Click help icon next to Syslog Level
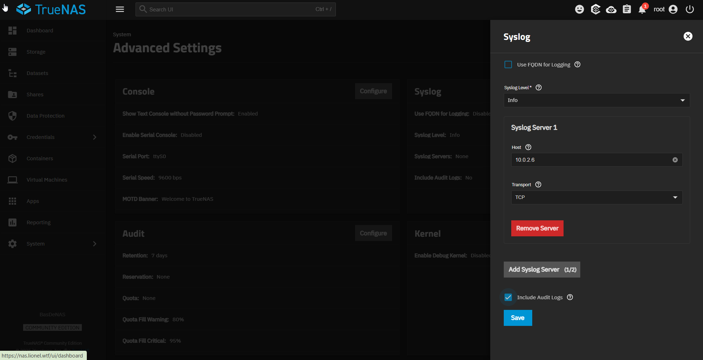The width and height of the screenshot is (703, 360). pyautogui.click(x=539, y=87)
